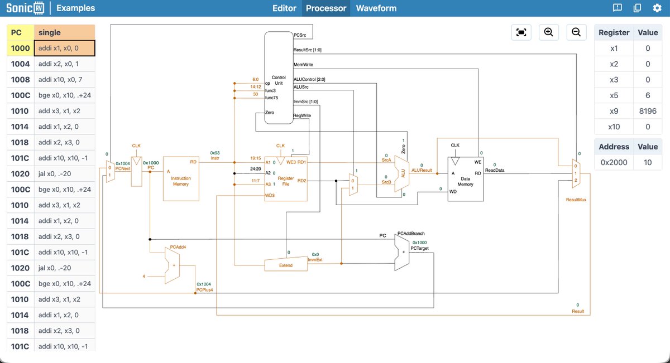Click the ImmExt label
Image resolution: width=670 pixels, height=363 pixels.
(x=315, y=259)
